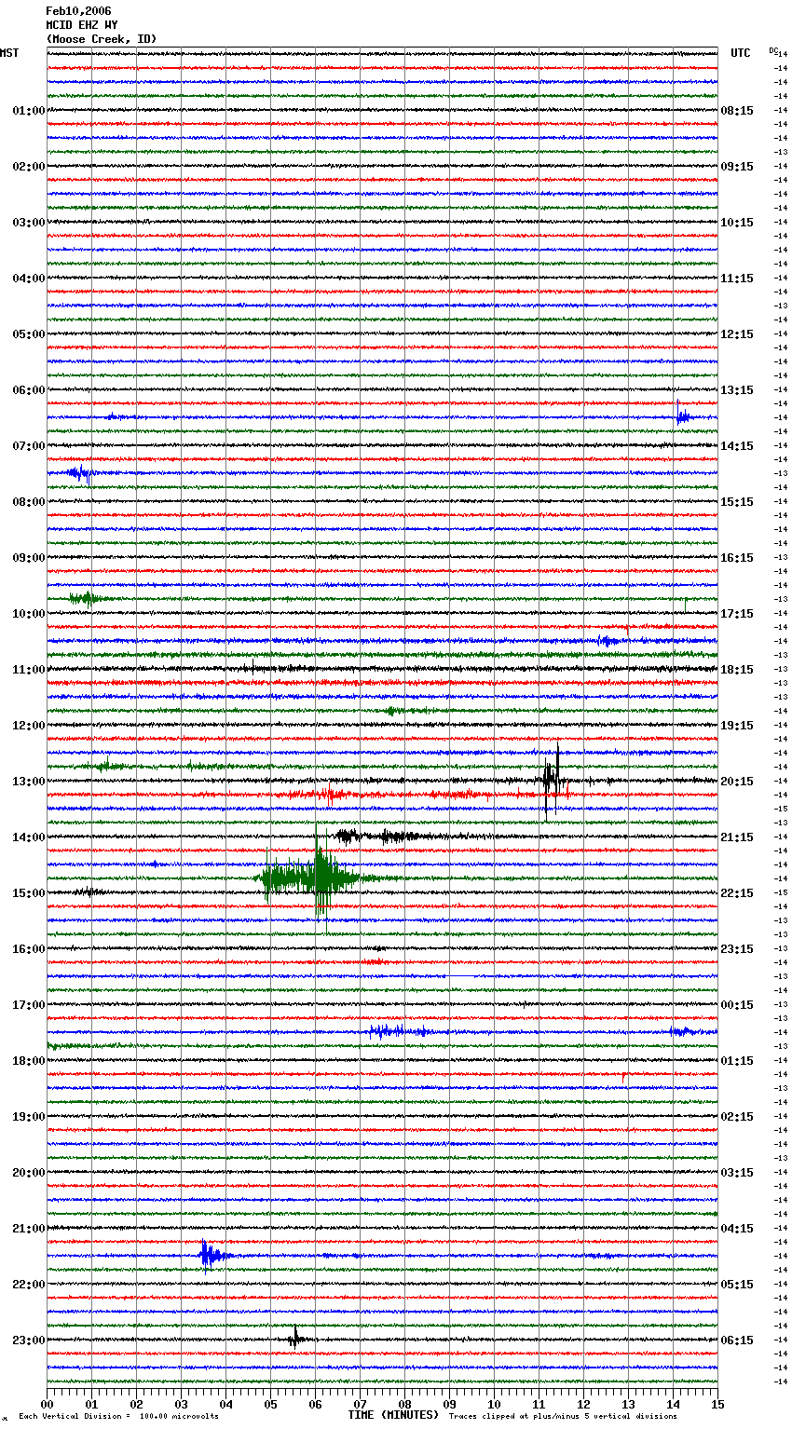Select the 15:00 MST time label

pyautogui.click(x=29, y=893)
